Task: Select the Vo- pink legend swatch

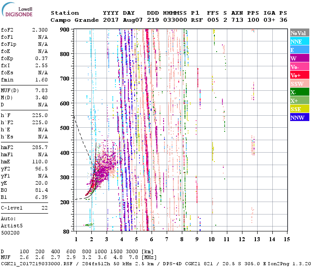Action: [x=300, y=67]
